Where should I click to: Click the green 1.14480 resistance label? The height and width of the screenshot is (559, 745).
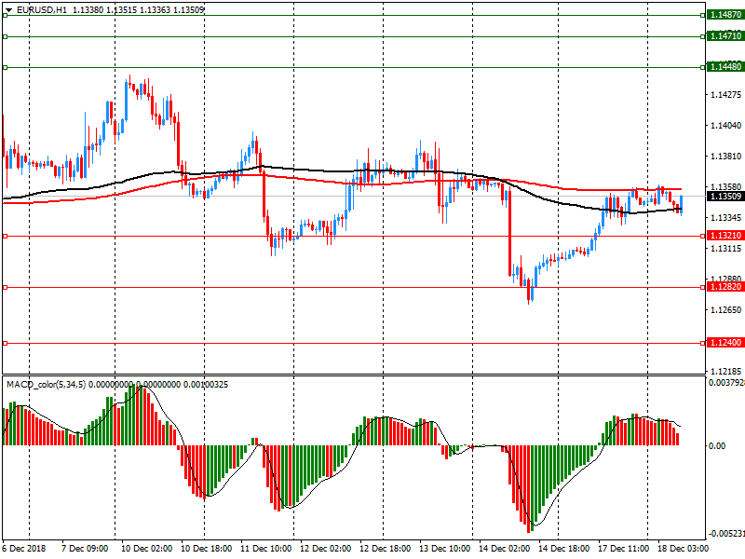(x=724, y=67)
